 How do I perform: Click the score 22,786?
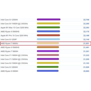click(86, 20)
